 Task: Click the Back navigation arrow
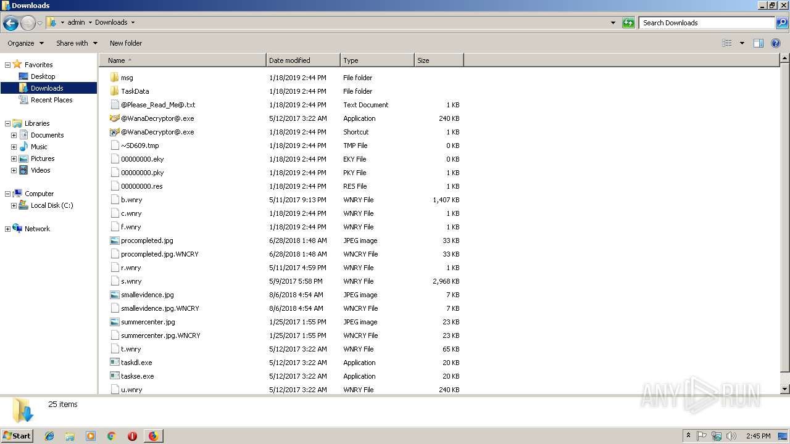[x=10, y=23]
